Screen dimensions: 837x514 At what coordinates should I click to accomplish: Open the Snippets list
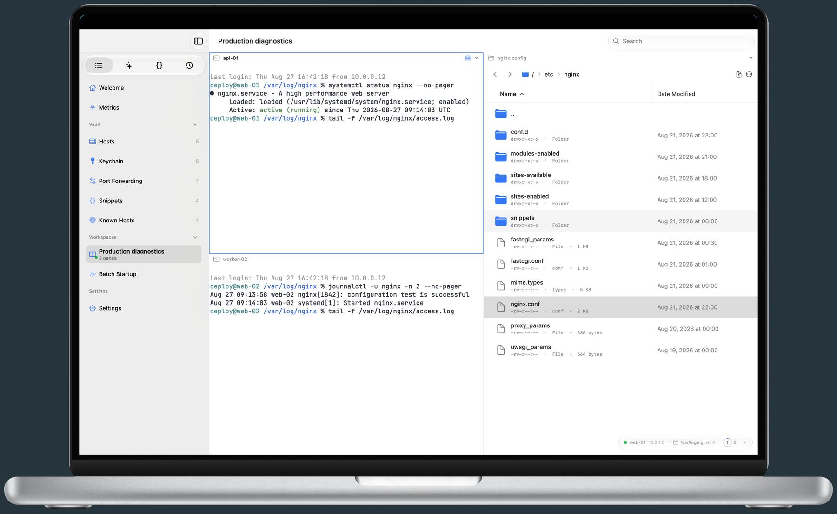click(144, 201)
